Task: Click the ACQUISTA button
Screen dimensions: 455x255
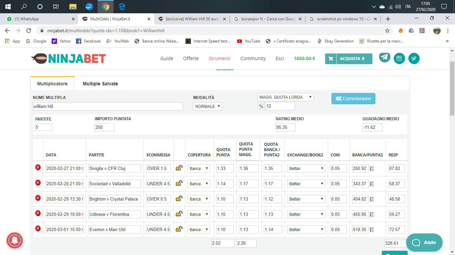Action: (x=354, y=59)
